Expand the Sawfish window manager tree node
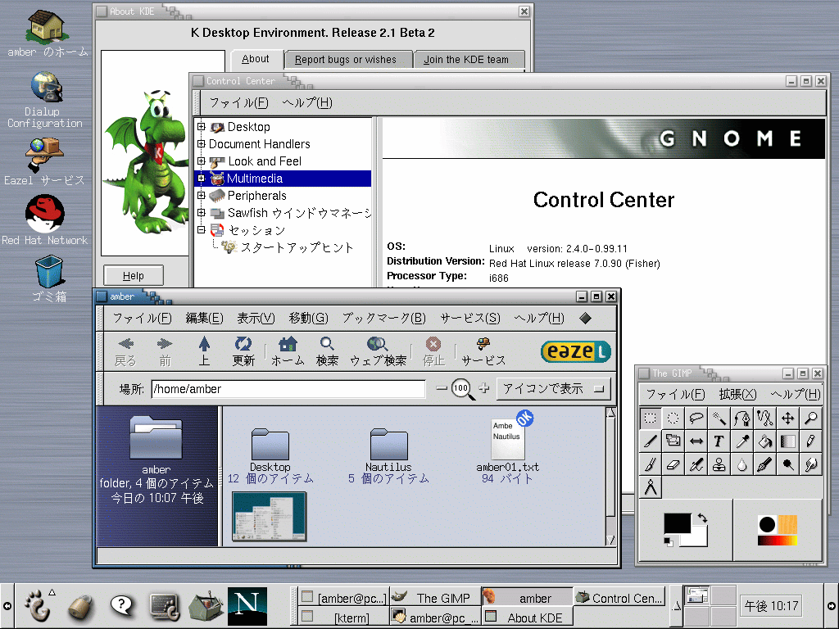Screen dimensions: 839x629 coord(202,212)
